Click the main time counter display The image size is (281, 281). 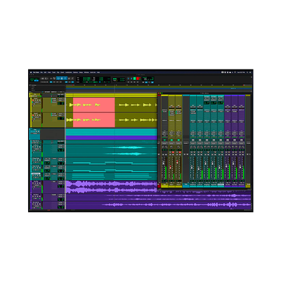pyautogui.click(x=87, y=79)
